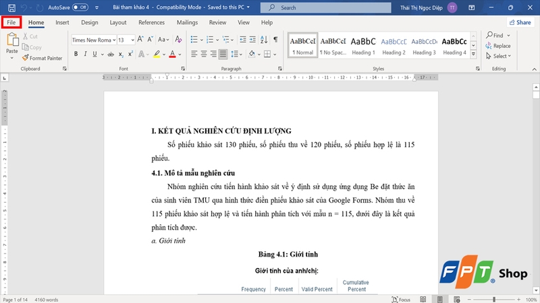Apply superscript formatting
The image size is (540, 303).
[130, 54]
